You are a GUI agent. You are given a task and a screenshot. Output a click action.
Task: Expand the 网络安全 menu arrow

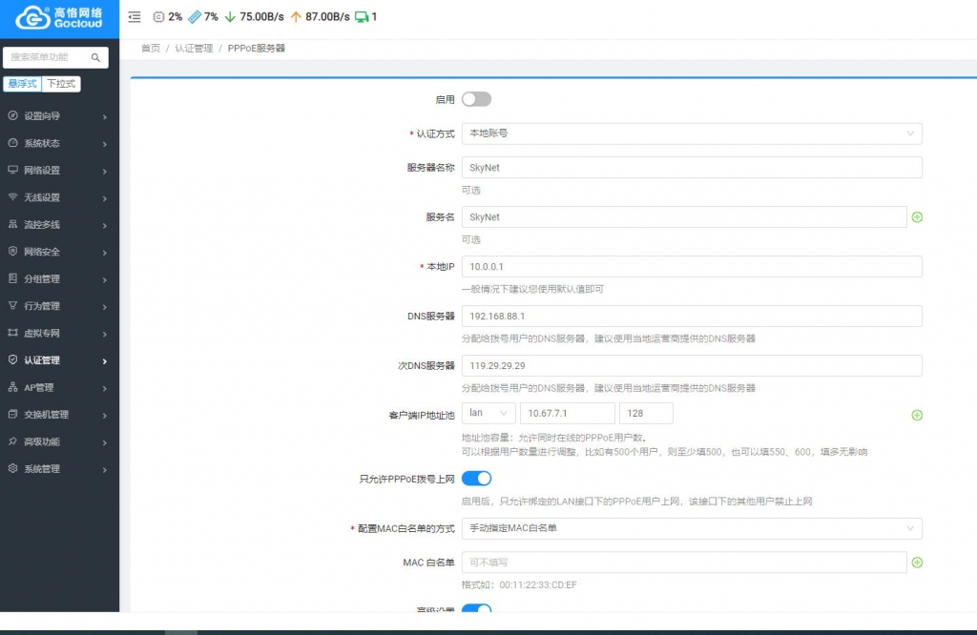[x=105, y=252]
